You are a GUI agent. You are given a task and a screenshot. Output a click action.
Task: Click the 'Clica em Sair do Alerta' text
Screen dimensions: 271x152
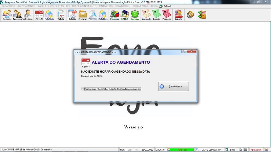pos(92,76)
